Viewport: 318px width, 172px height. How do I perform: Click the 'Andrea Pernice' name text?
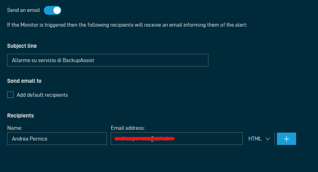tap(30, 139)
